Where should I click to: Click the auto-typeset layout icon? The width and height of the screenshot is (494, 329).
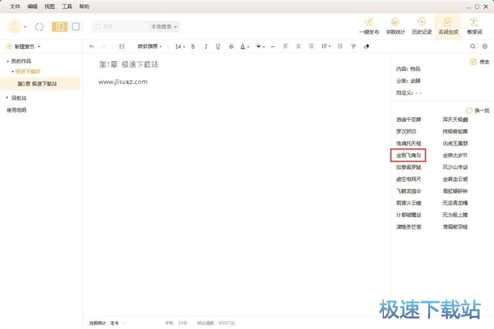pyautogui.click(x=122, y=47)
